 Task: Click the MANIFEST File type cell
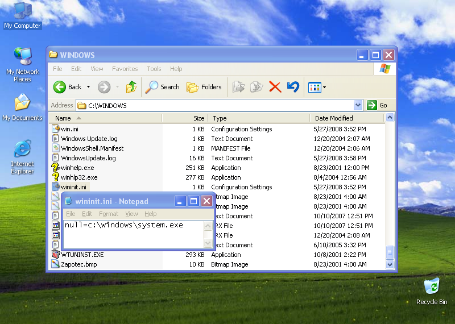coord(231,148)
